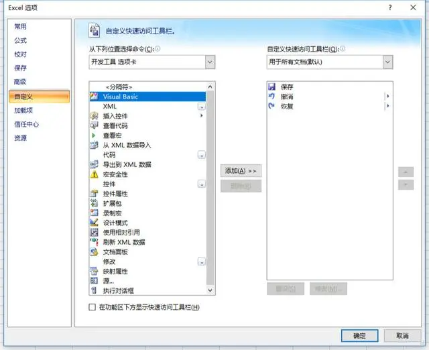This screenshot has width=429, height=350.
Task: Click the 刷新 XML 数据 icon
Action: click(94, 242)
